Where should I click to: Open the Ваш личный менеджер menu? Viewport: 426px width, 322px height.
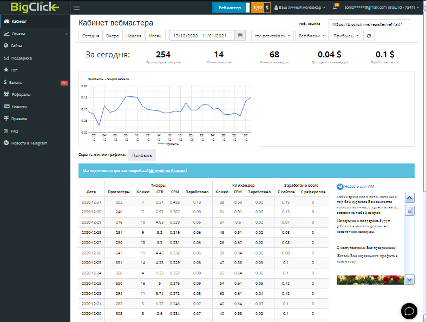point(300,8)
